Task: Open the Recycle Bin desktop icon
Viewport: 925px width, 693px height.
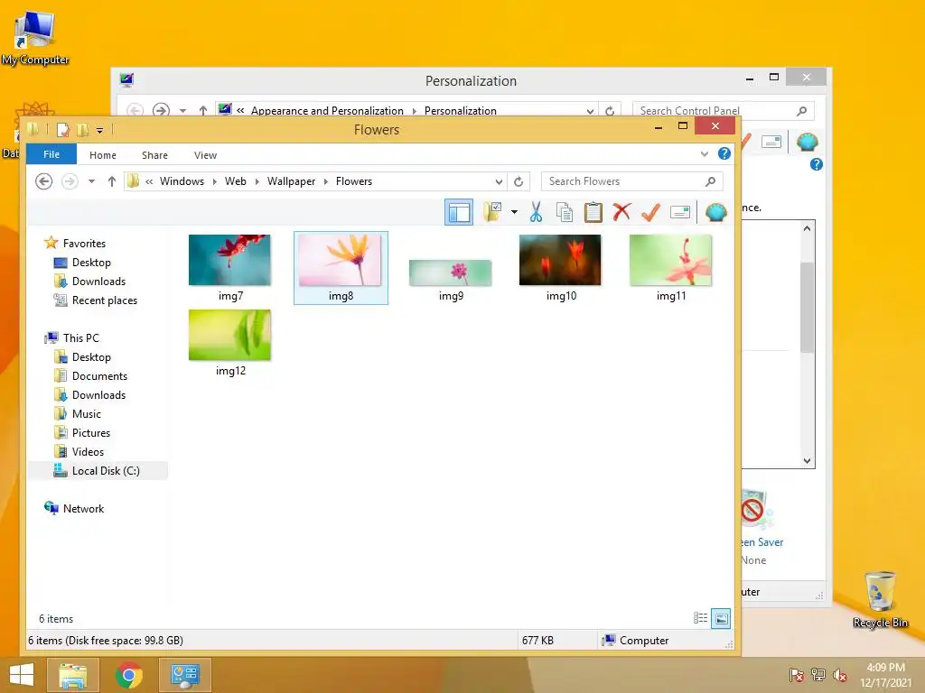Action: 880,599
